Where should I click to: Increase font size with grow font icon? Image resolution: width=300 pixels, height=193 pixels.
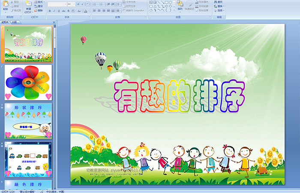coord(78,4)
